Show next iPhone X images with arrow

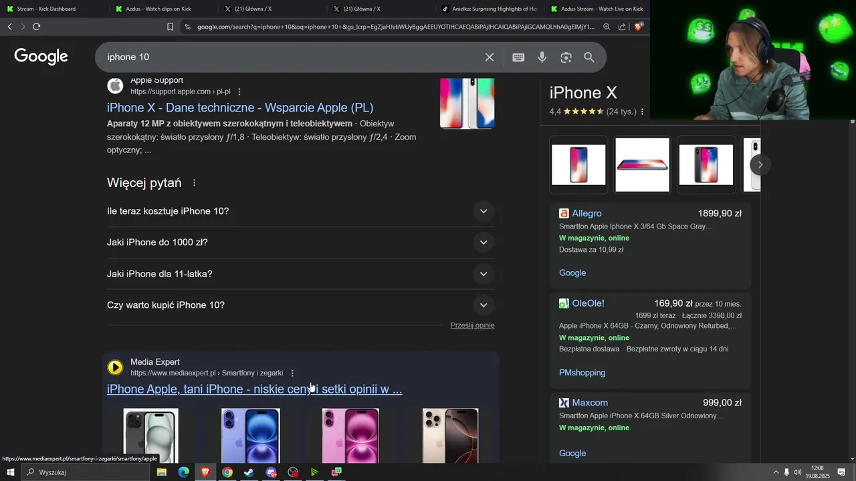click(760, 165)
